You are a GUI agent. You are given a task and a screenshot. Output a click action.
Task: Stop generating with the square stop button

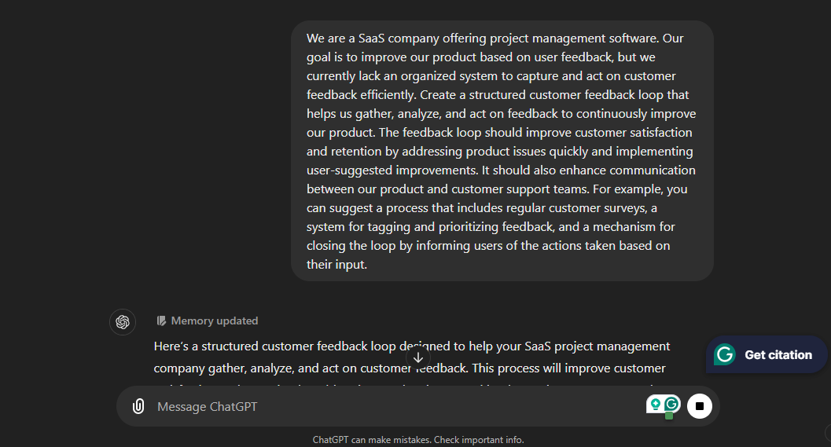[x=700, y=406]
